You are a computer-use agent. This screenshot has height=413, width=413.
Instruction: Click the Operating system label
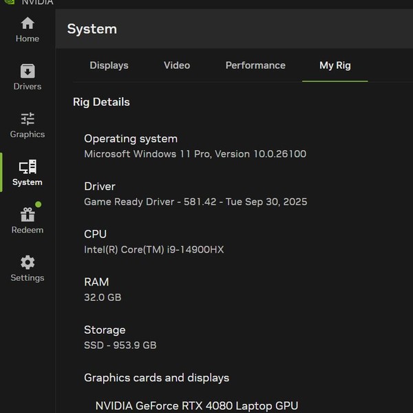[x=131, y=138]
